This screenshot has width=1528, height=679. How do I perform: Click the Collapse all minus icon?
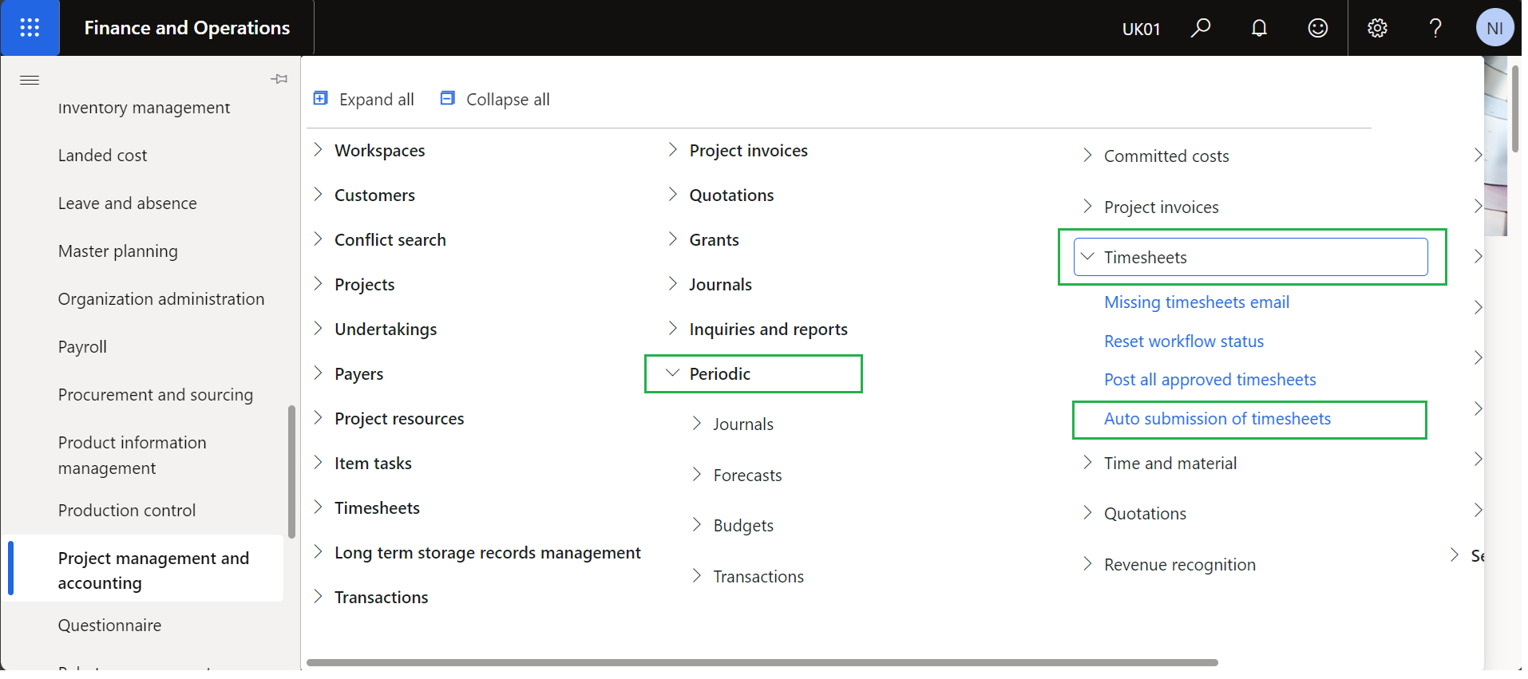click(448, 98)
